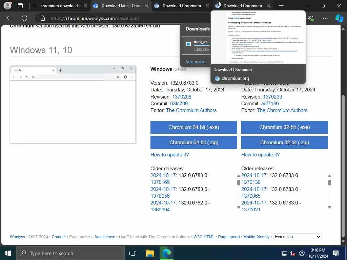This screenshot has width=347, height=260.
Task: Launch the Copilot sidebar icon
Action: coord(339,18)
